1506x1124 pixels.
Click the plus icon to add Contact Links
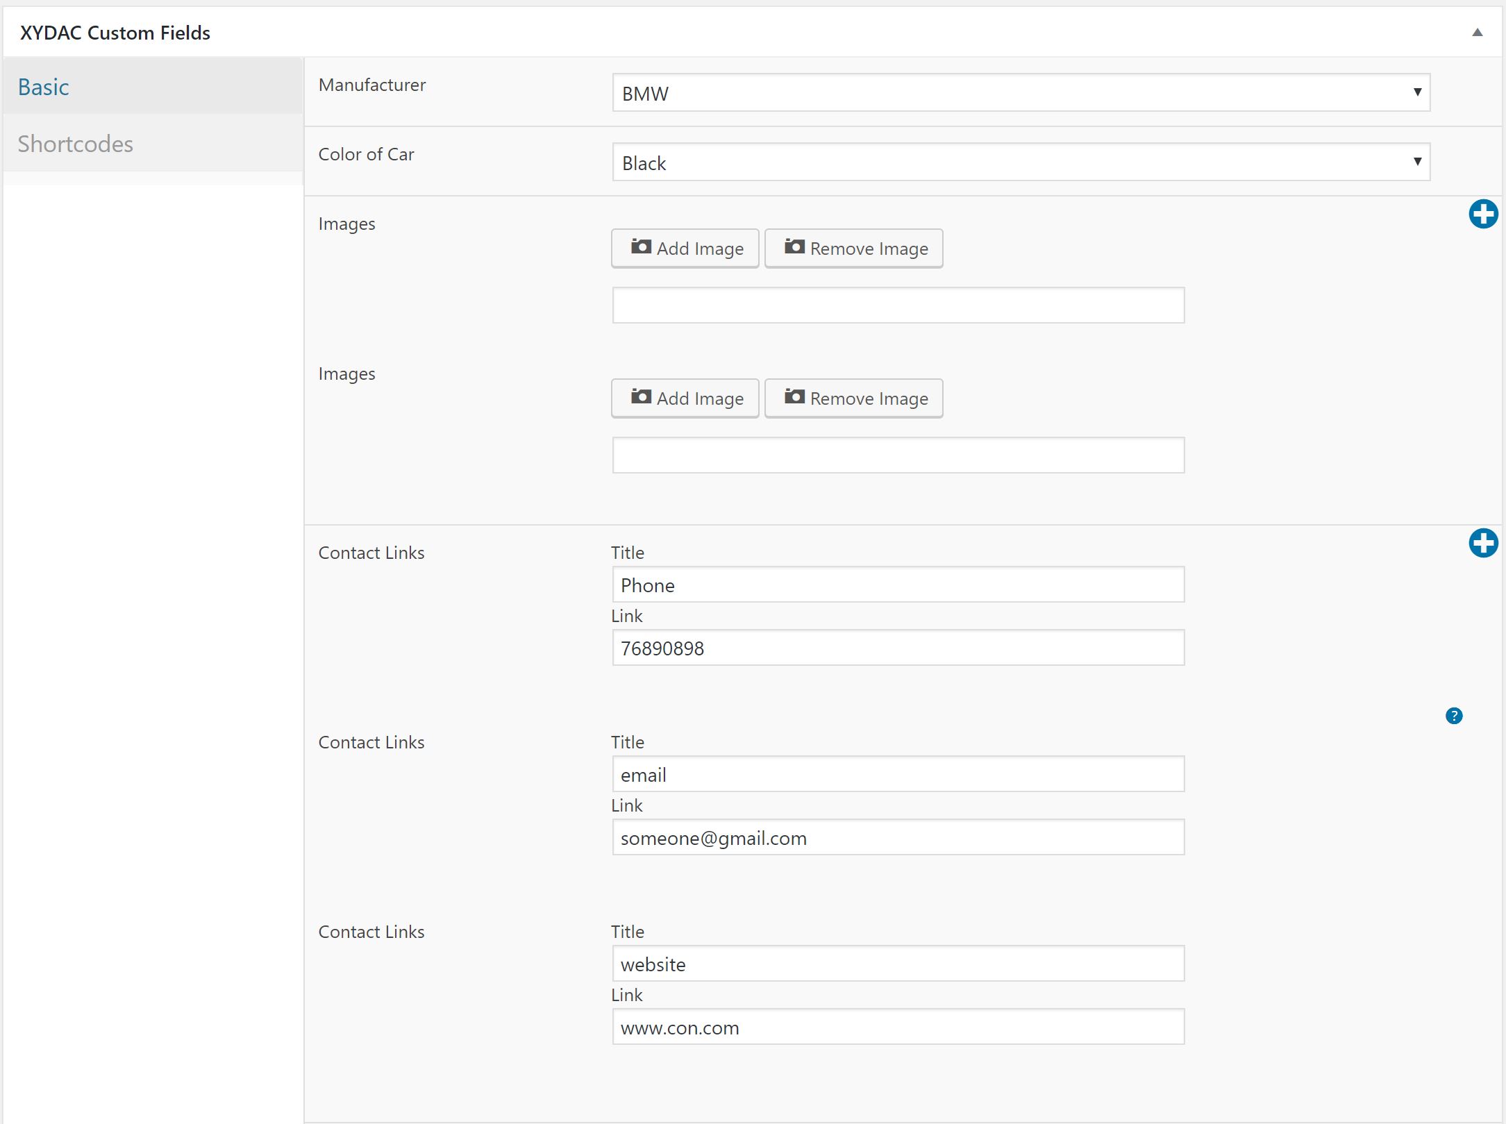click(x=1483, y=543)
